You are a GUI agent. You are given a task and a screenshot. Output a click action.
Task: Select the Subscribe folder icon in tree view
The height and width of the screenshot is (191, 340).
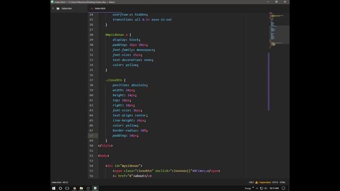58,8
